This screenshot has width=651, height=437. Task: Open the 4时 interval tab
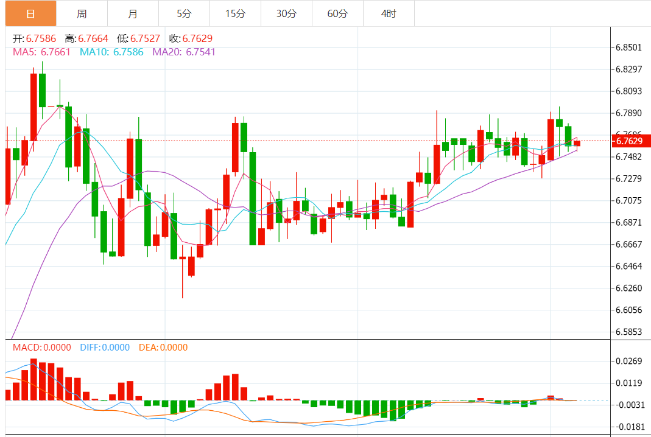click(389, 14)
